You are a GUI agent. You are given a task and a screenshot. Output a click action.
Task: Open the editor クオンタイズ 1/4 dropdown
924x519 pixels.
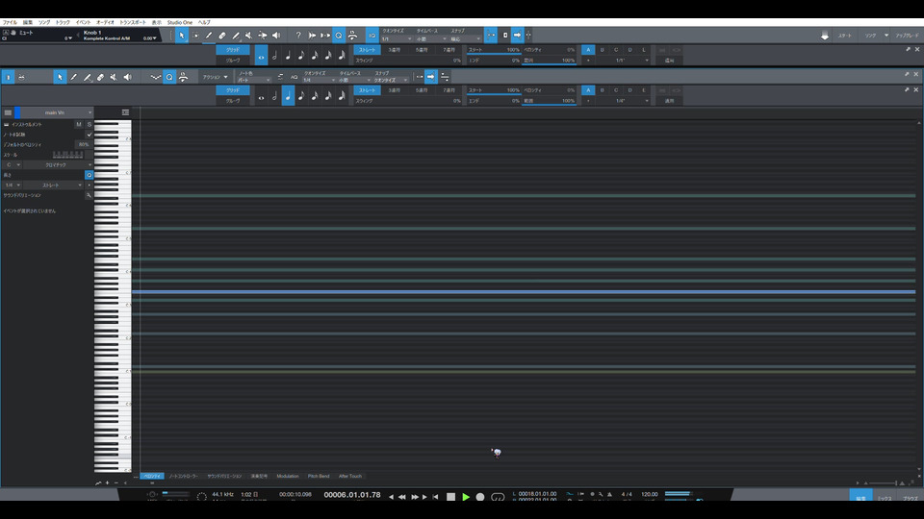tap(319, 80)
